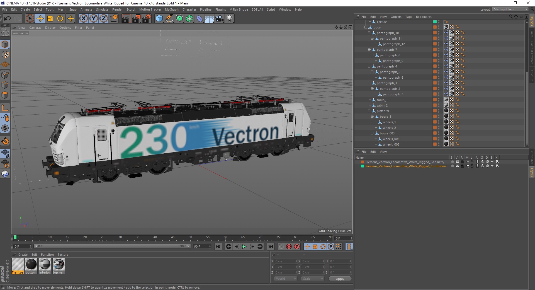Open Edit Render Settings

pos(147,19)
